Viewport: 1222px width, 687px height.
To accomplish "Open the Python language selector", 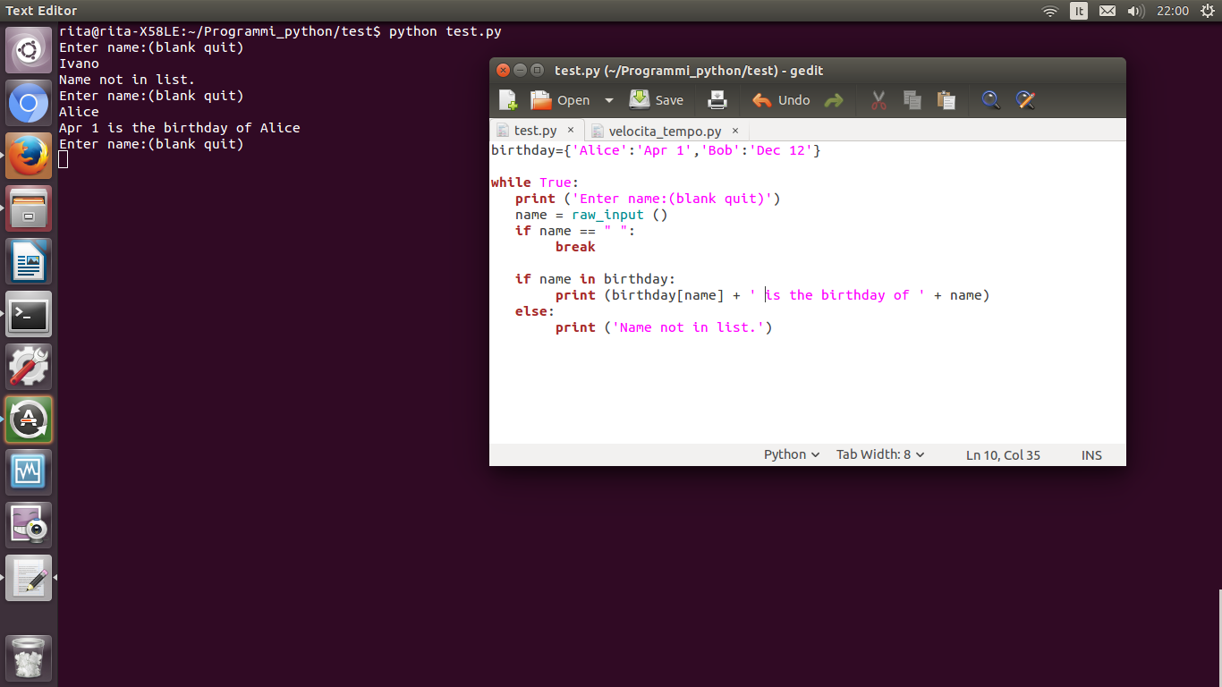I will coord(792,454).
